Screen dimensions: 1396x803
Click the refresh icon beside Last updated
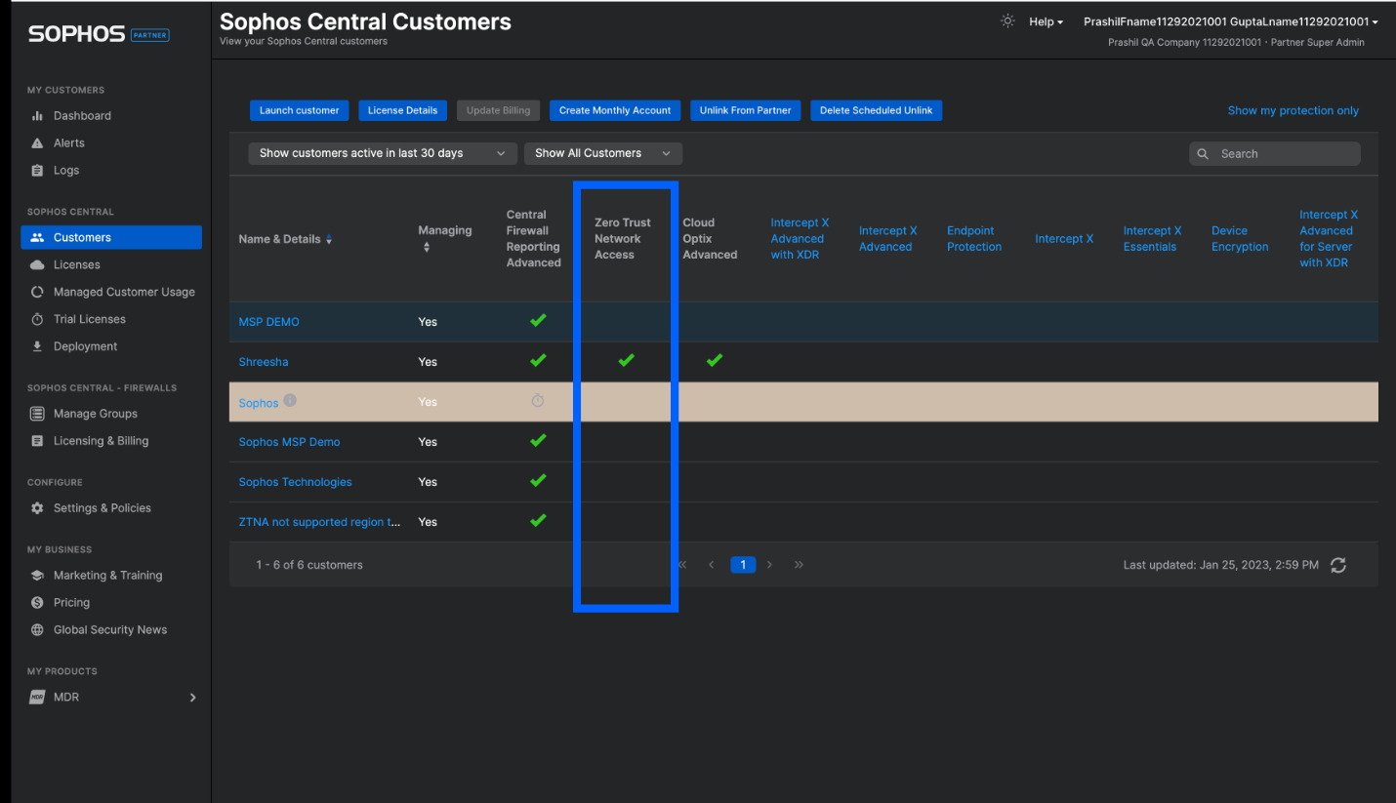click(1338, 565)
